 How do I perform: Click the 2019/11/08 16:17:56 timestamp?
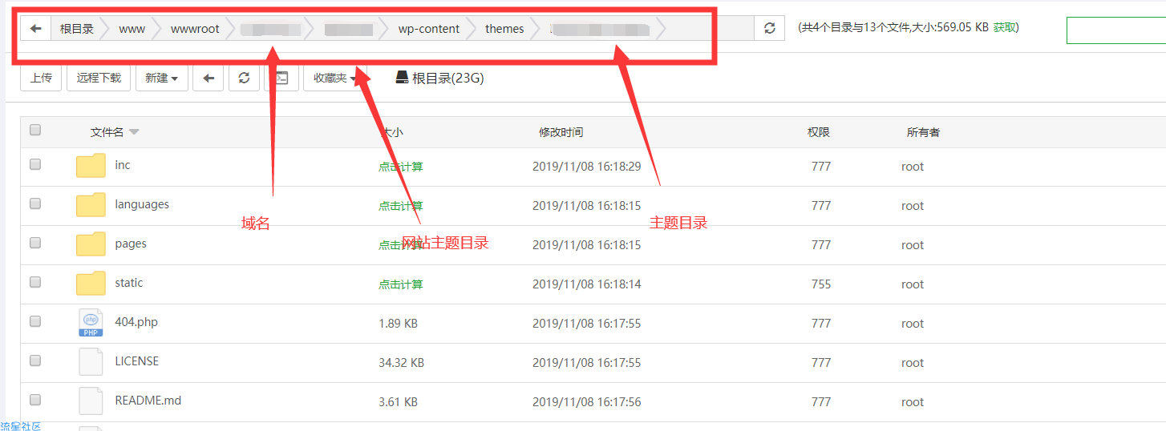coord(587,402)
